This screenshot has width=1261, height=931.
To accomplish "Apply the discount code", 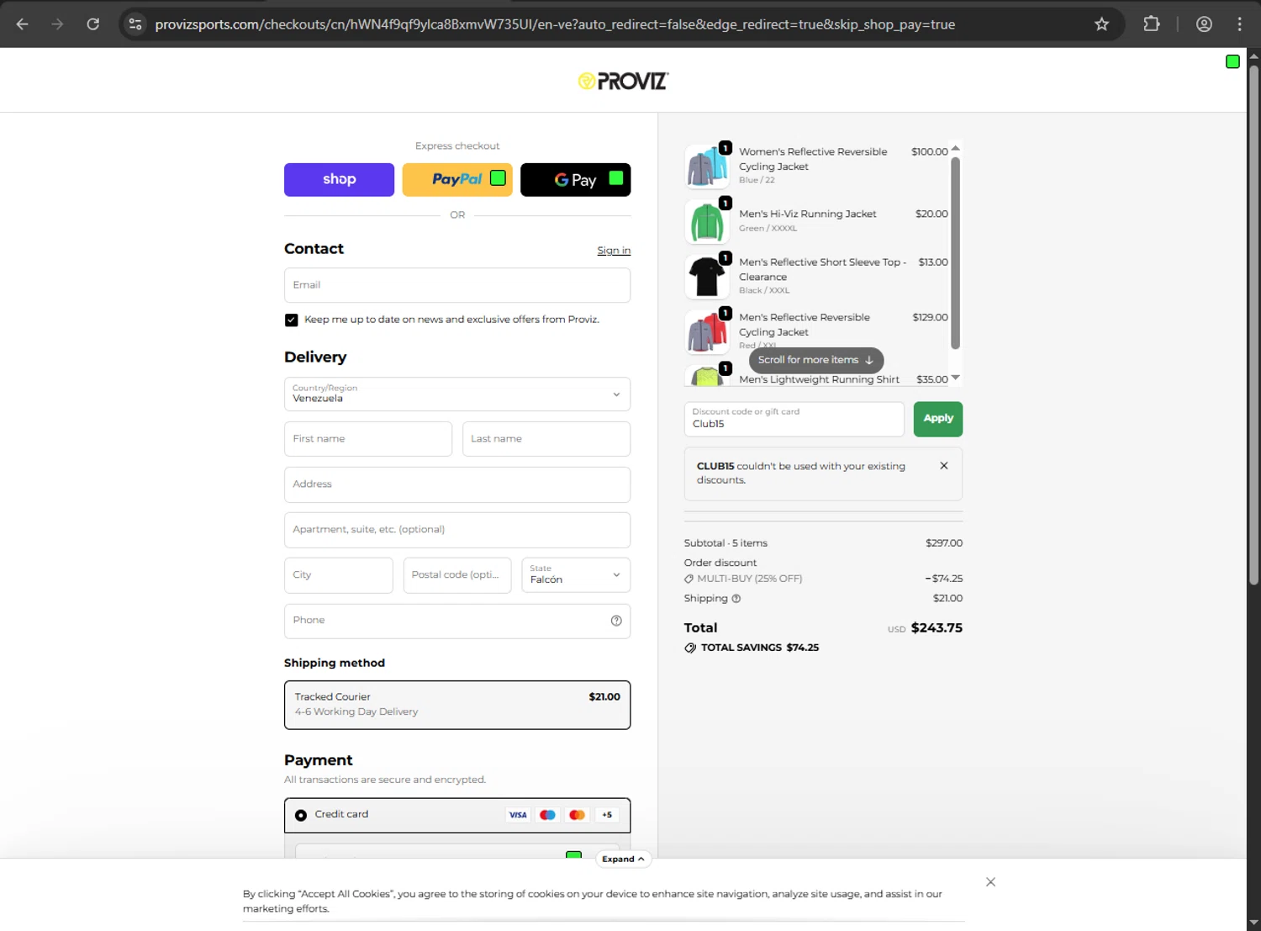I will tap(938, 419).
